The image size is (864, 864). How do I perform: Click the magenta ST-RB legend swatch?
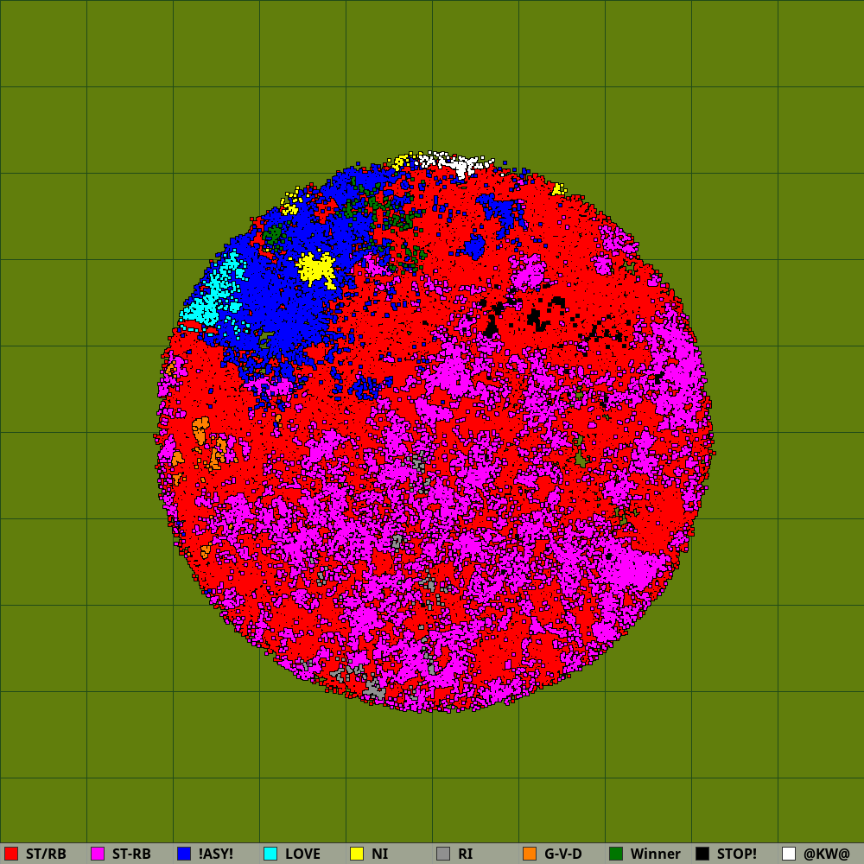point(98,854)
